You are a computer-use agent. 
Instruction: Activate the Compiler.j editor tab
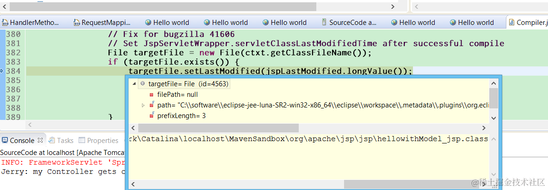[x=528, y=23]
